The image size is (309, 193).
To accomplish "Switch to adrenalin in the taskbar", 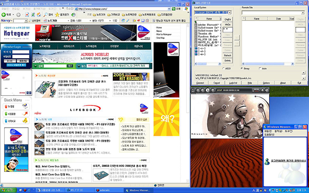I will [109, 190].
